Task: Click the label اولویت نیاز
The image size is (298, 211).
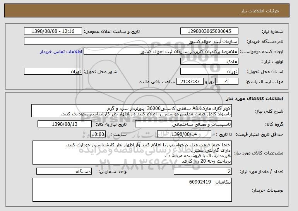Action: coord(272,62)
